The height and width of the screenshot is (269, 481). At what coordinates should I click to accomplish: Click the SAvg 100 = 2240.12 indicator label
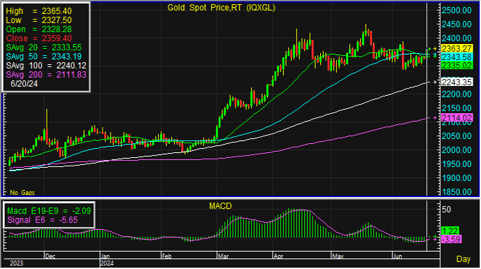(46, 66)
